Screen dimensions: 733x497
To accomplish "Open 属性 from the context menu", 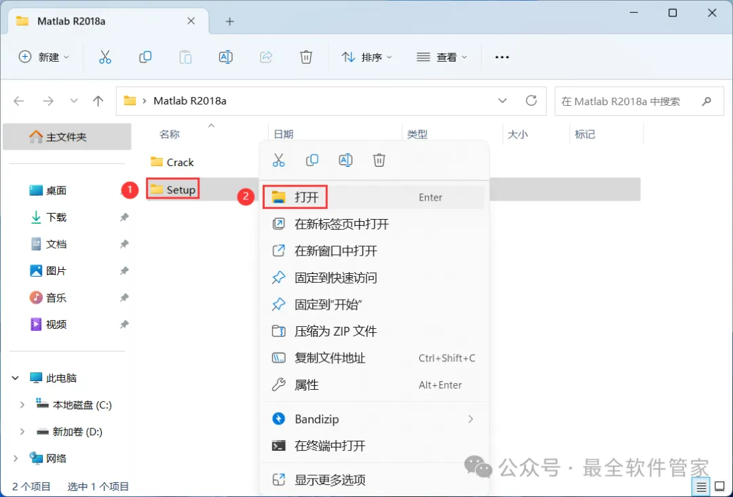I will tap(373, 385).
